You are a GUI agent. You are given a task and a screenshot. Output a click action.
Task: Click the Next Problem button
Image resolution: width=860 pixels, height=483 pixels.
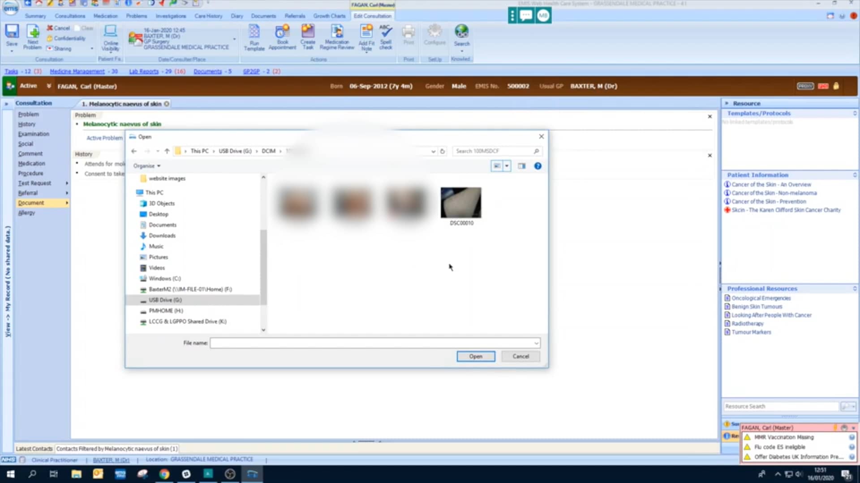pos(32,38)
